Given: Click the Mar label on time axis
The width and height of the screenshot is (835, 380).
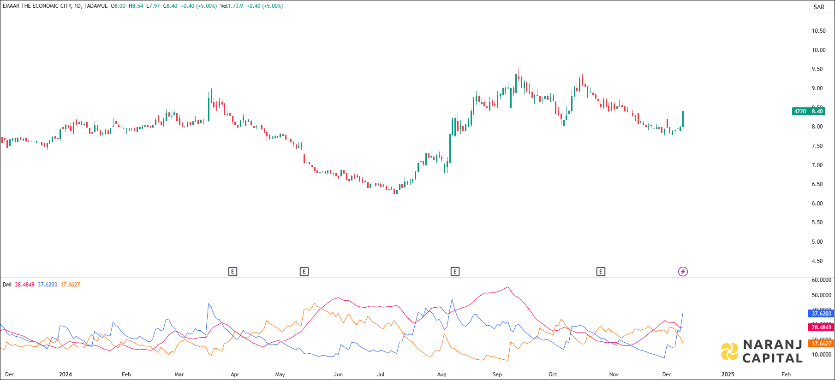Looking at the screenshot, I should (179, 374).
